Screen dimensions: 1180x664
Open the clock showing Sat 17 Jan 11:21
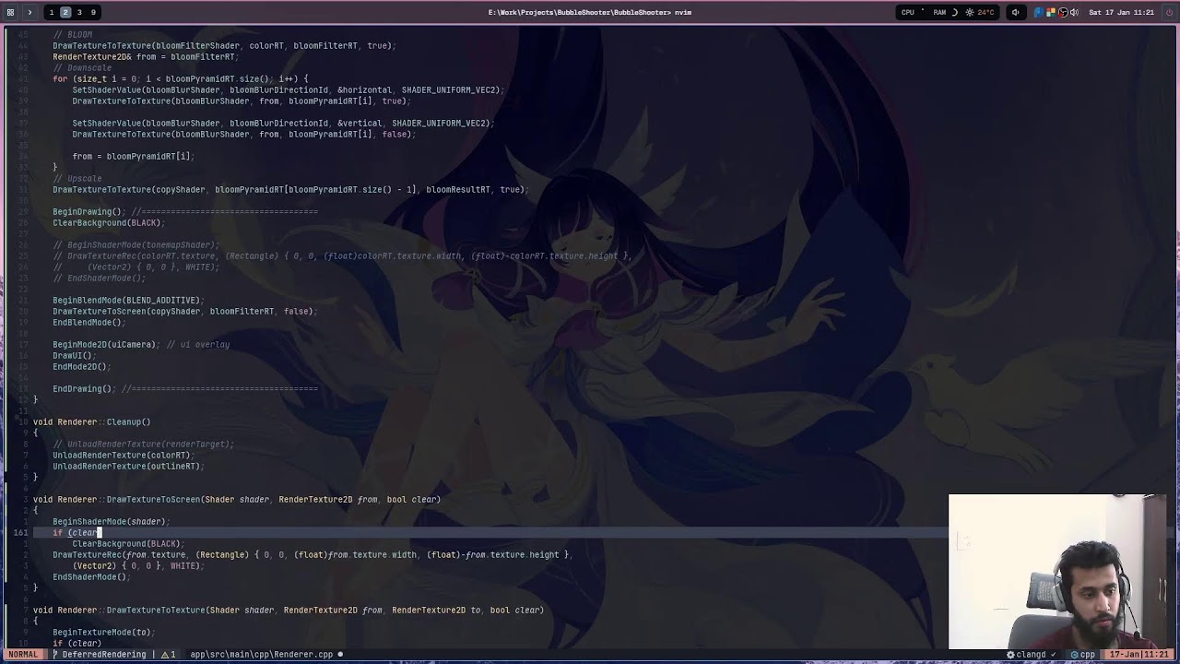pos(1121,12)
